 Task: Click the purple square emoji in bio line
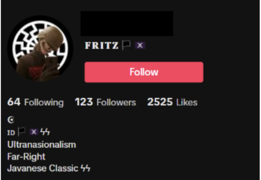34,132
